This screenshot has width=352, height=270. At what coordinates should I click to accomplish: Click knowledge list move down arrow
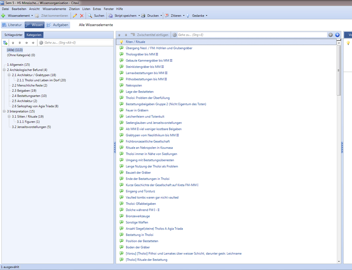coord(126,35)
